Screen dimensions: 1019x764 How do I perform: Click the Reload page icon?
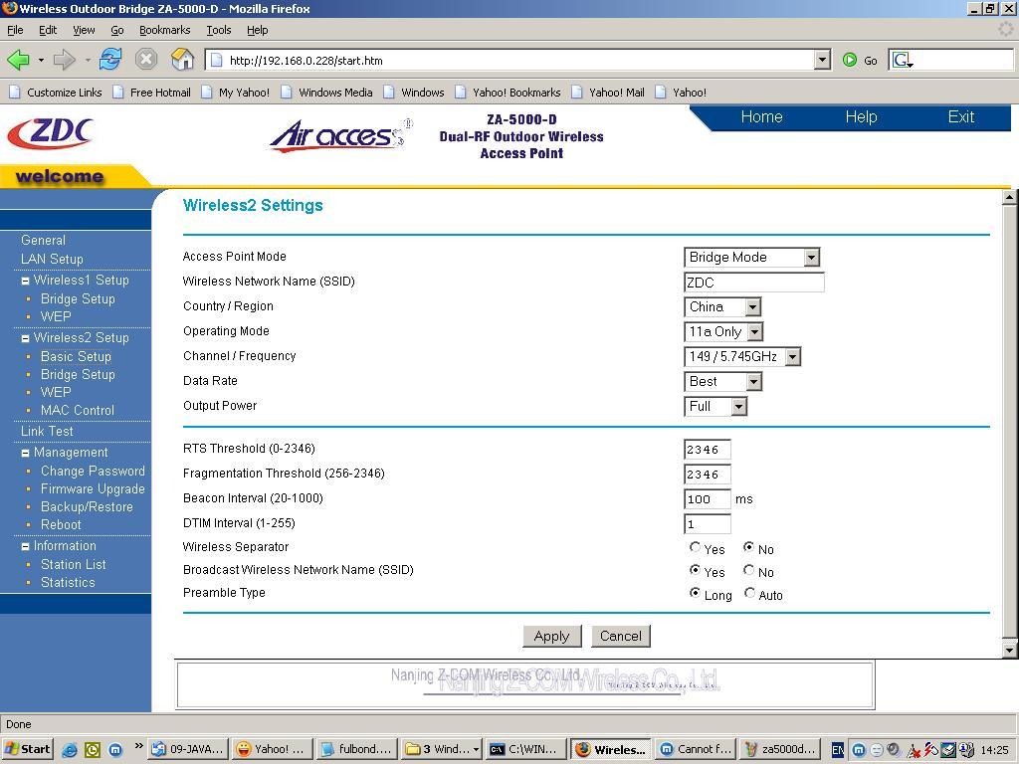tap(109, 60)
